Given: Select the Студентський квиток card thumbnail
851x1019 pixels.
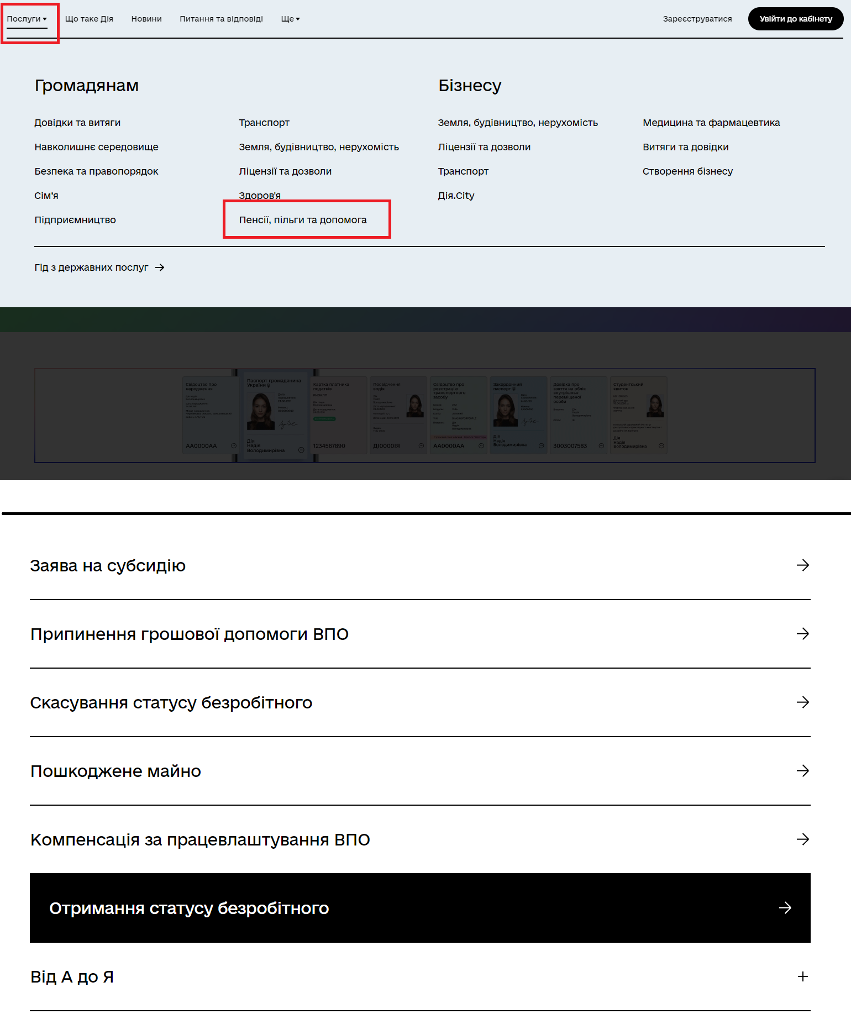Looking at the screenshot, I should pyautogui.click(x=639, y=416).
